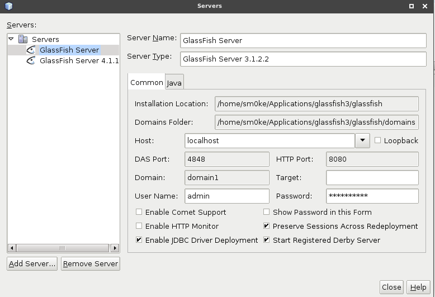Click the Server Type field
The image size is (435, 297).
click(x=303, y=59)
